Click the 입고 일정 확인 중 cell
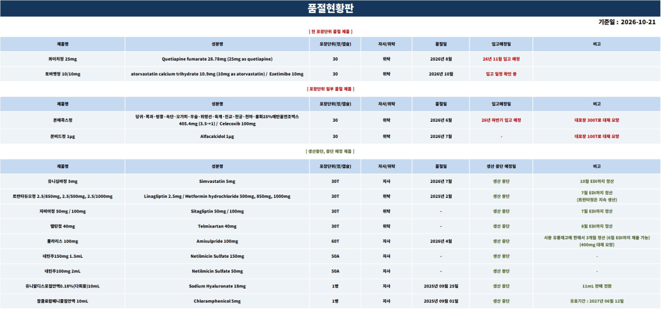This screenshot has height=309, width=661. [501, 74]
